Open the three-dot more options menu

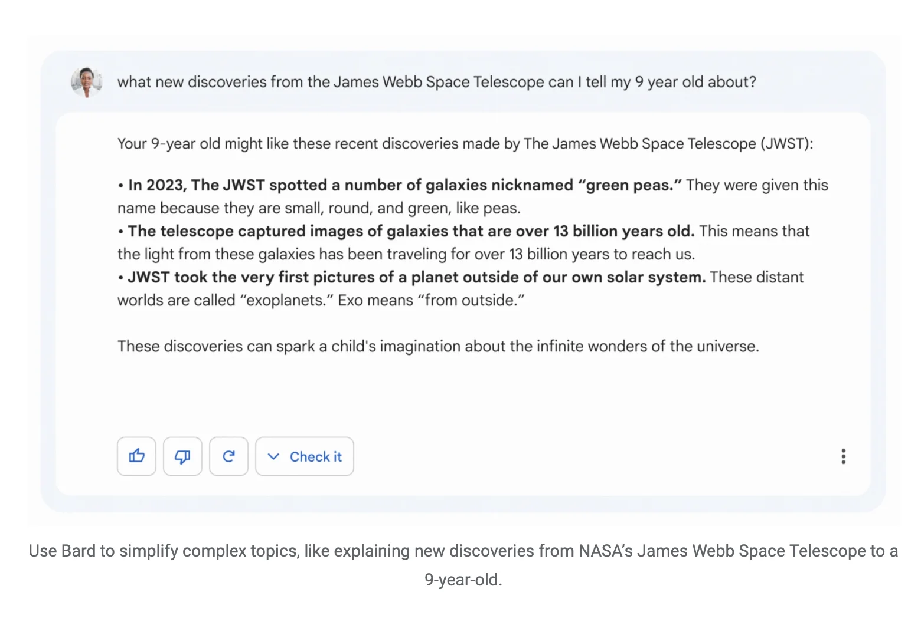point(843,456)
